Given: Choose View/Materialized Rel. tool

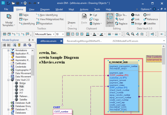Looking at the screenshot, I should 50,19.
